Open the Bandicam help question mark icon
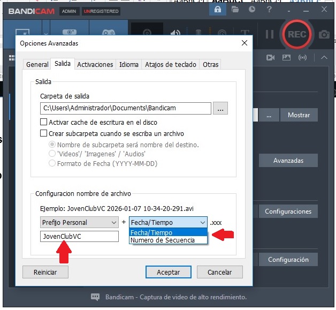Screen dimensions: 336x310 (x=269, y=10)
